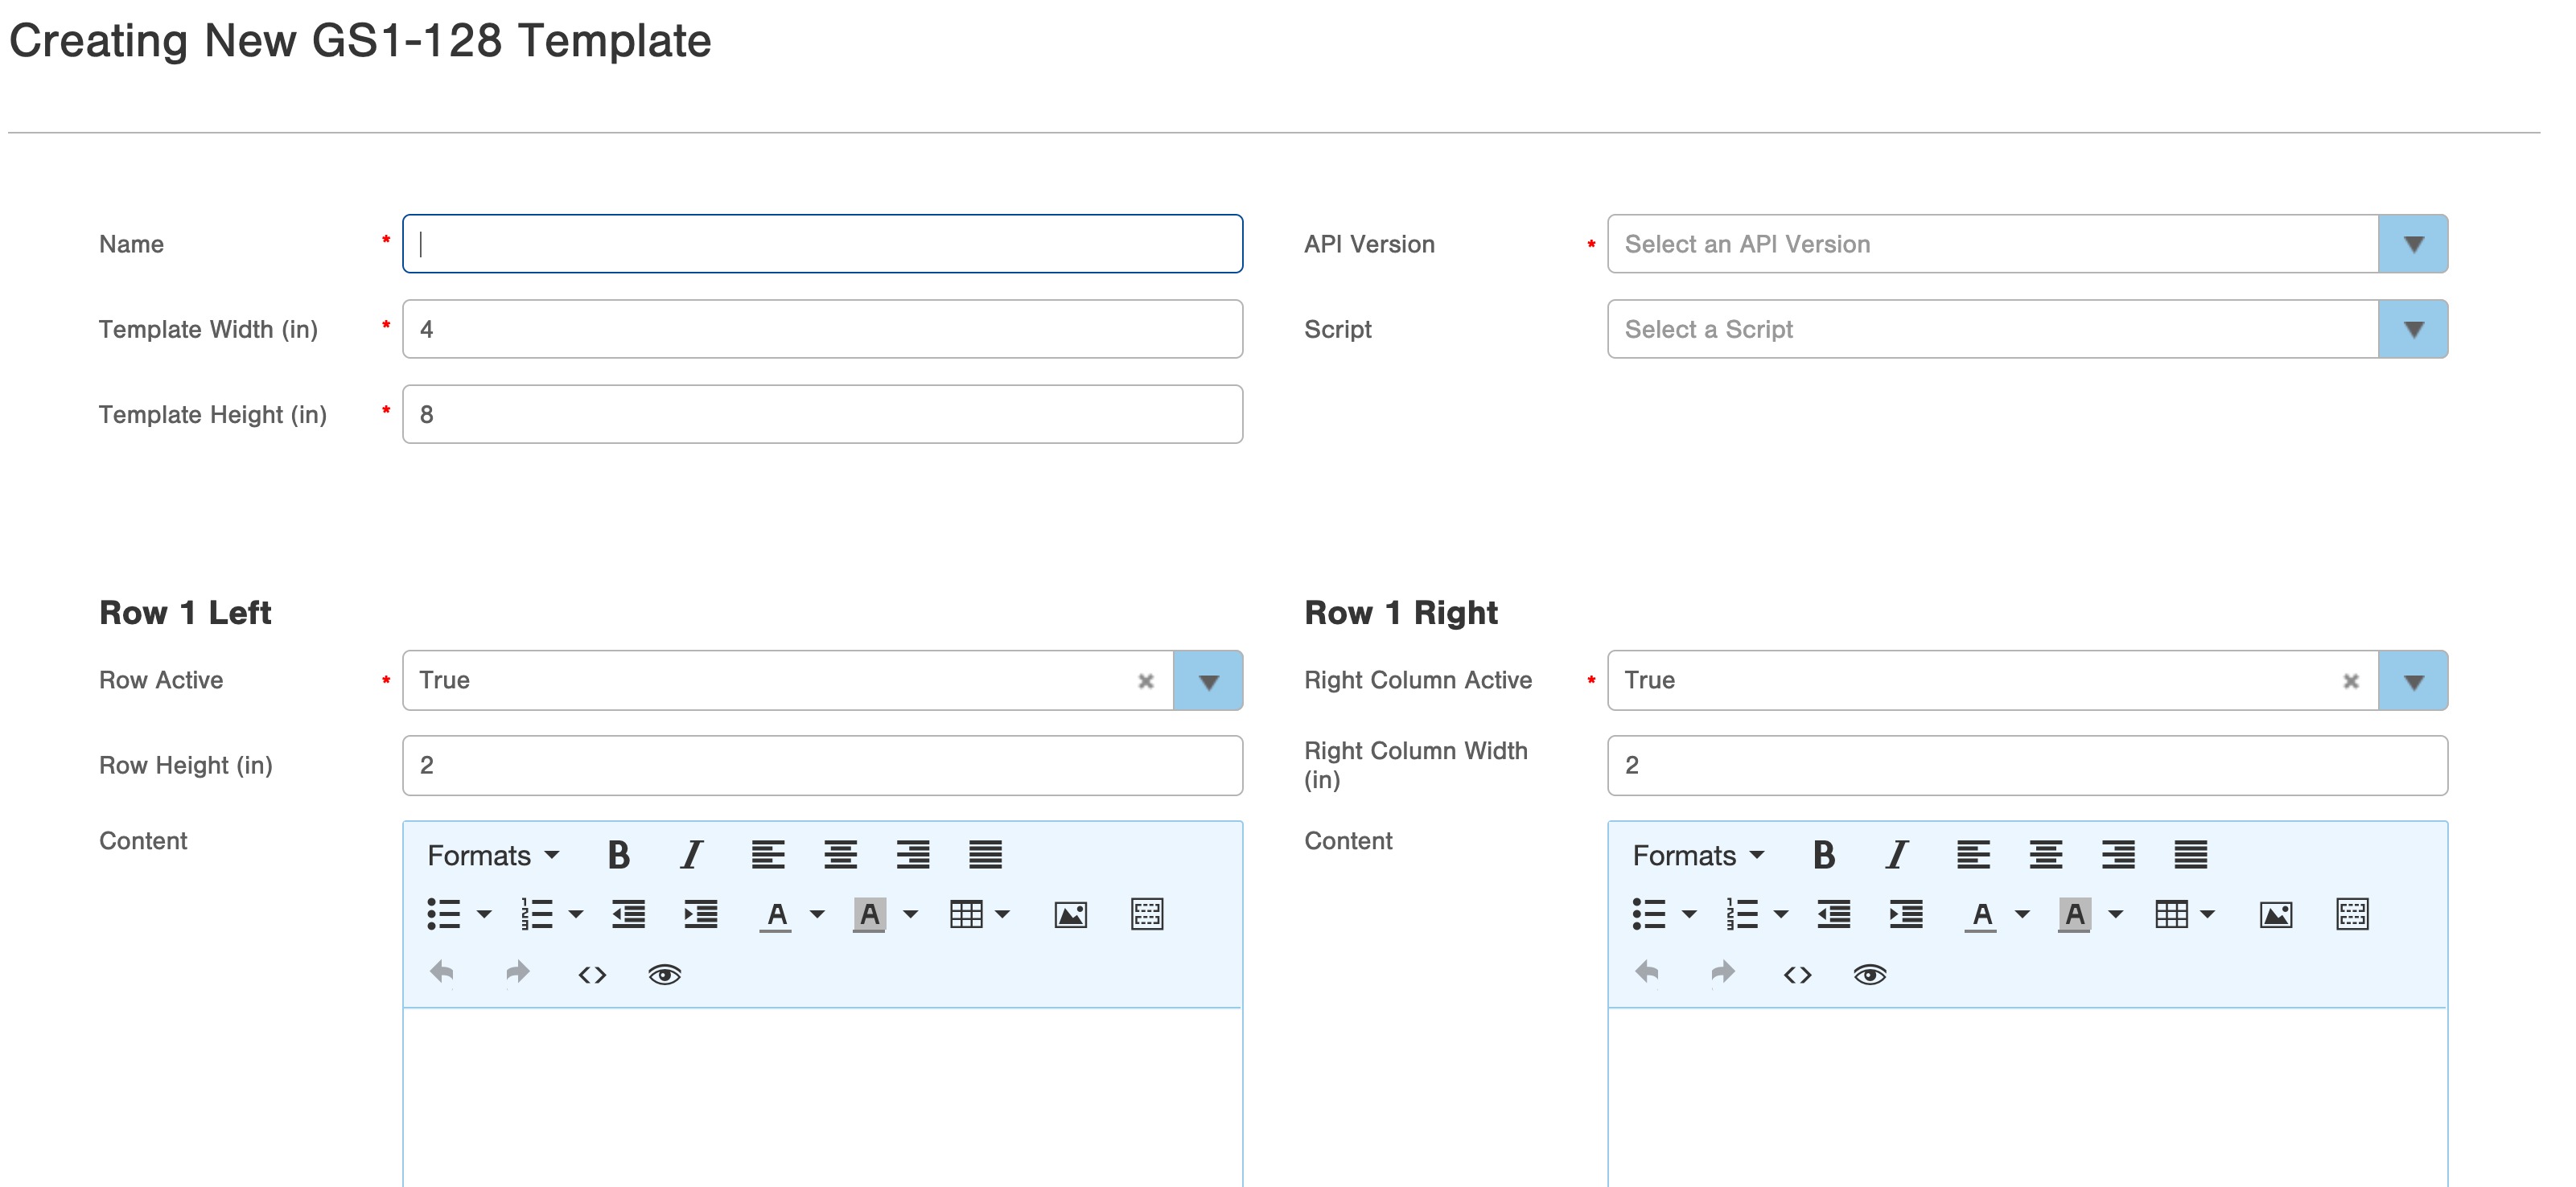The image size is (2576, 1187).
Task: Apply background color in Row 1 Left editor
Action: pos(869,915)
